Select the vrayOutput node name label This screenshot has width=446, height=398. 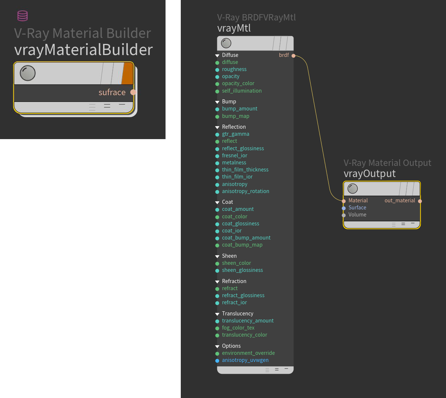[x=369, y=174]
